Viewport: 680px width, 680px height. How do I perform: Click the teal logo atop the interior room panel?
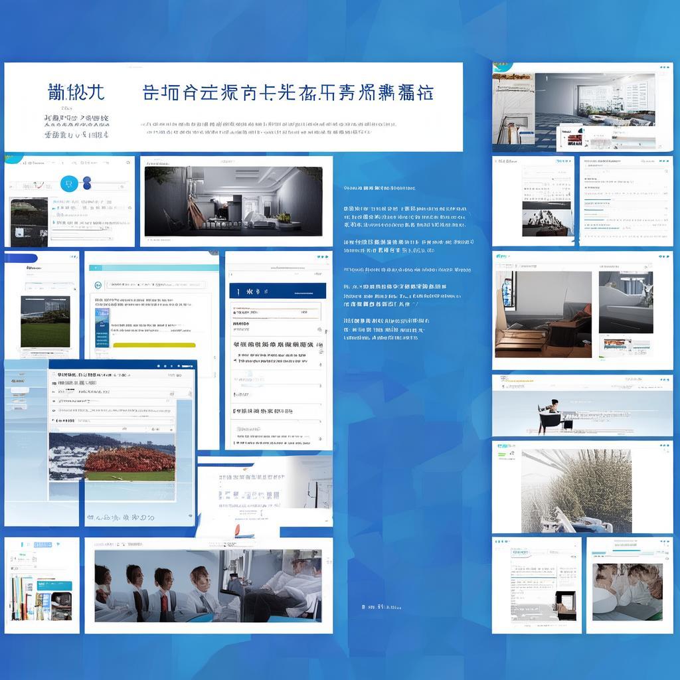point(503,67)
